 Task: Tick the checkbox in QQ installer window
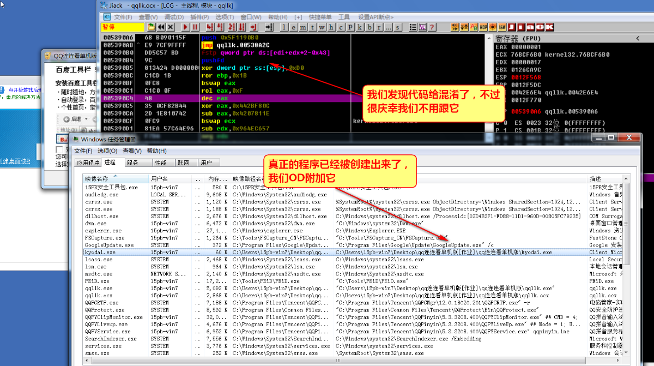coord(60,149)
